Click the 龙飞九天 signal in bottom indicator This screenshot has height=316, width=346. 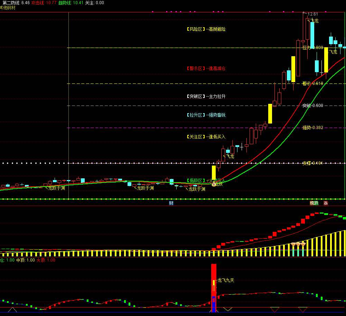coord(225,280)
